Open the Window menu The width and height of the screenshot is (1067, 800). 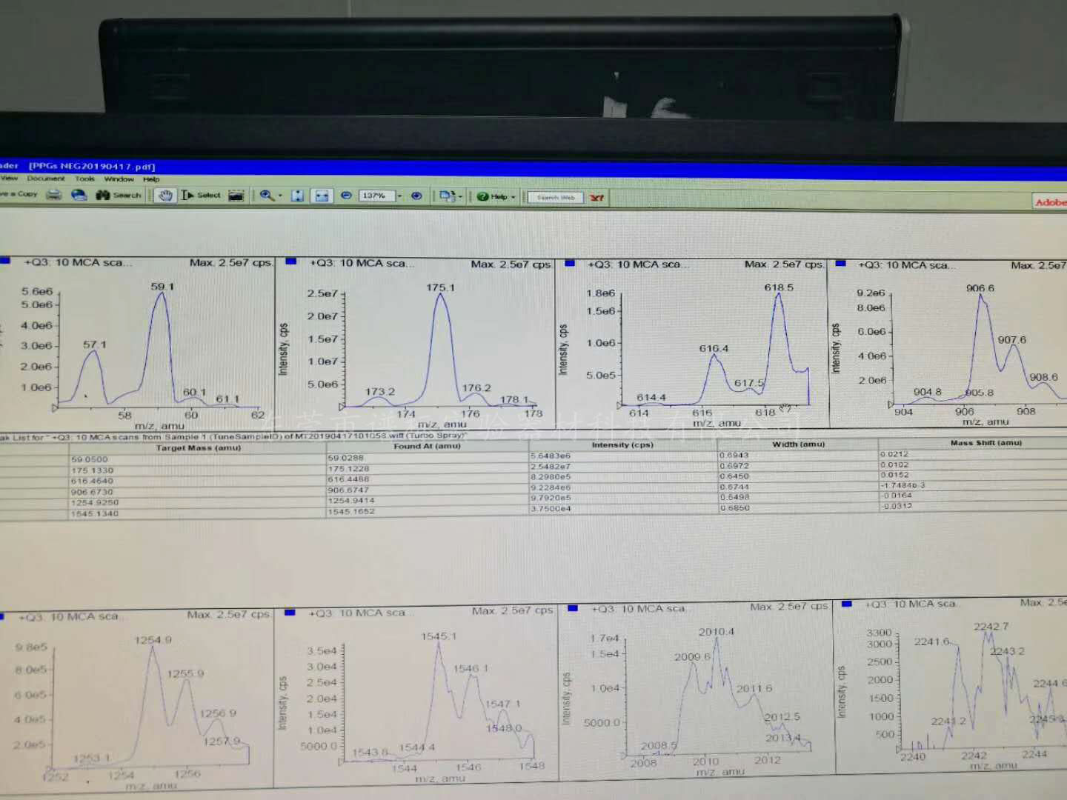[119, 179]
